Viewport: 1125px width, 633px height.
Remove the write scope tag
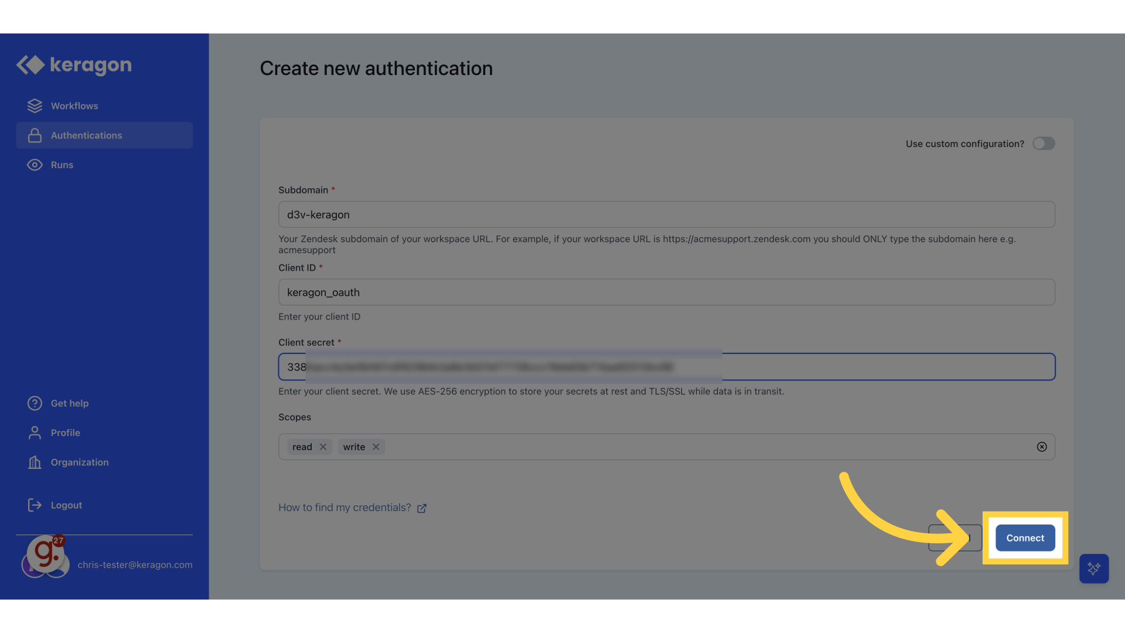[x=376, y=447]
